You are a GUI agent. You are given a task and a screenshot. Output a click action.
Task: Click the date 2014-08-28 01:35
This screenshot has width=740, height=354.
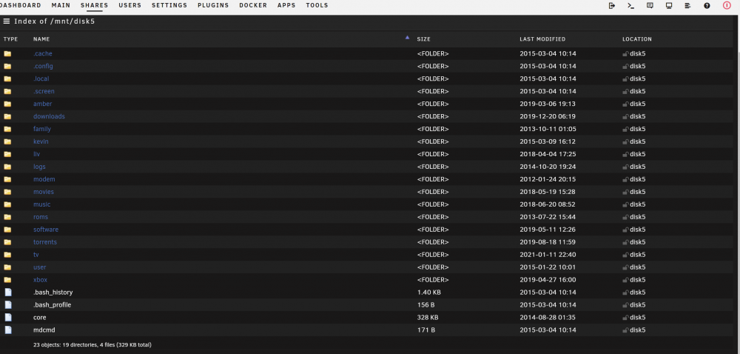(548, 318)
